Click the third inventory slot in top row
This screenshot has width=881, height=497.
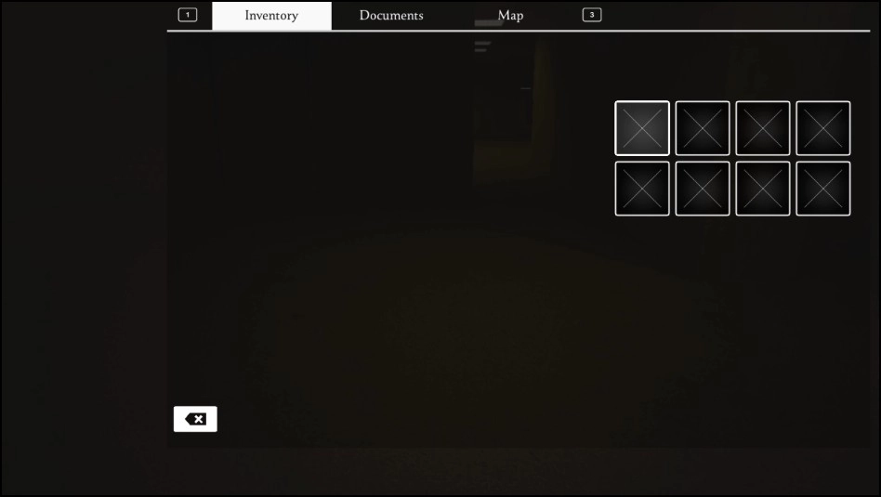pos(763,128)
